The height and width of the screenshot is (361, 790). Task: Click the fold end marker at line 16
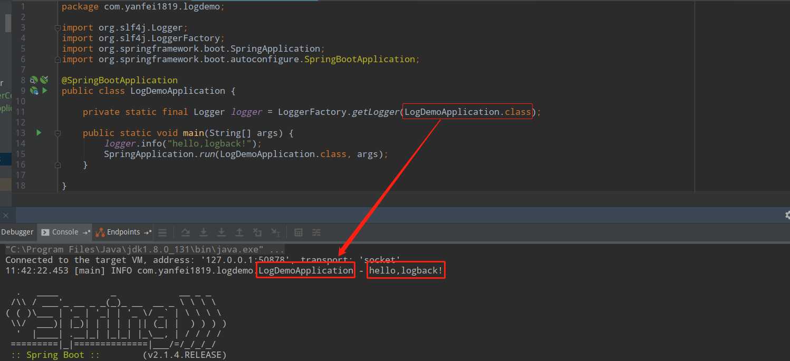[x=57, y=164]
